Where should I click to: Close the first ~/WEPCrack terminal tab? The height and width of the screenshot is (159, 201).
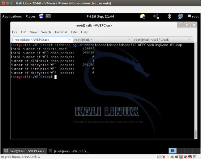coord(70,40)
